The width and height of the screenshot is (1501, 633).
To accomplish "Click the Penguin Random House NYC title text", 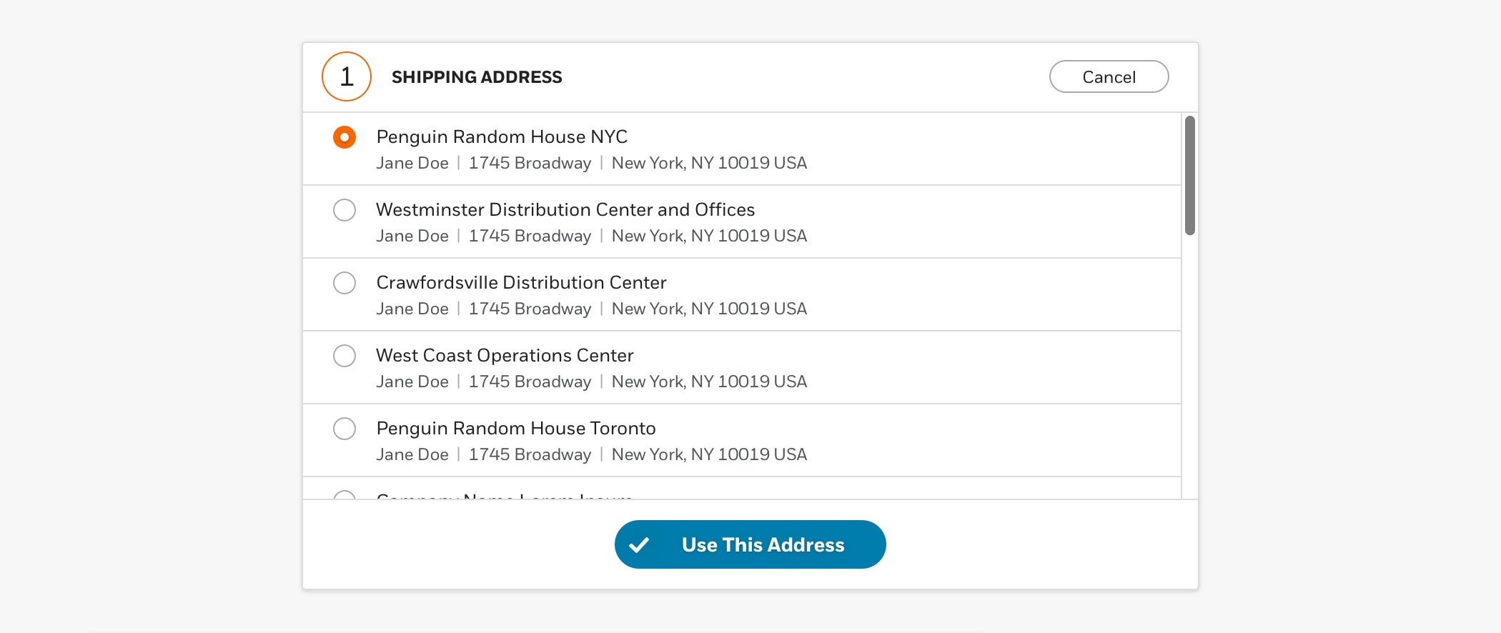I will (x=502, y=136).
